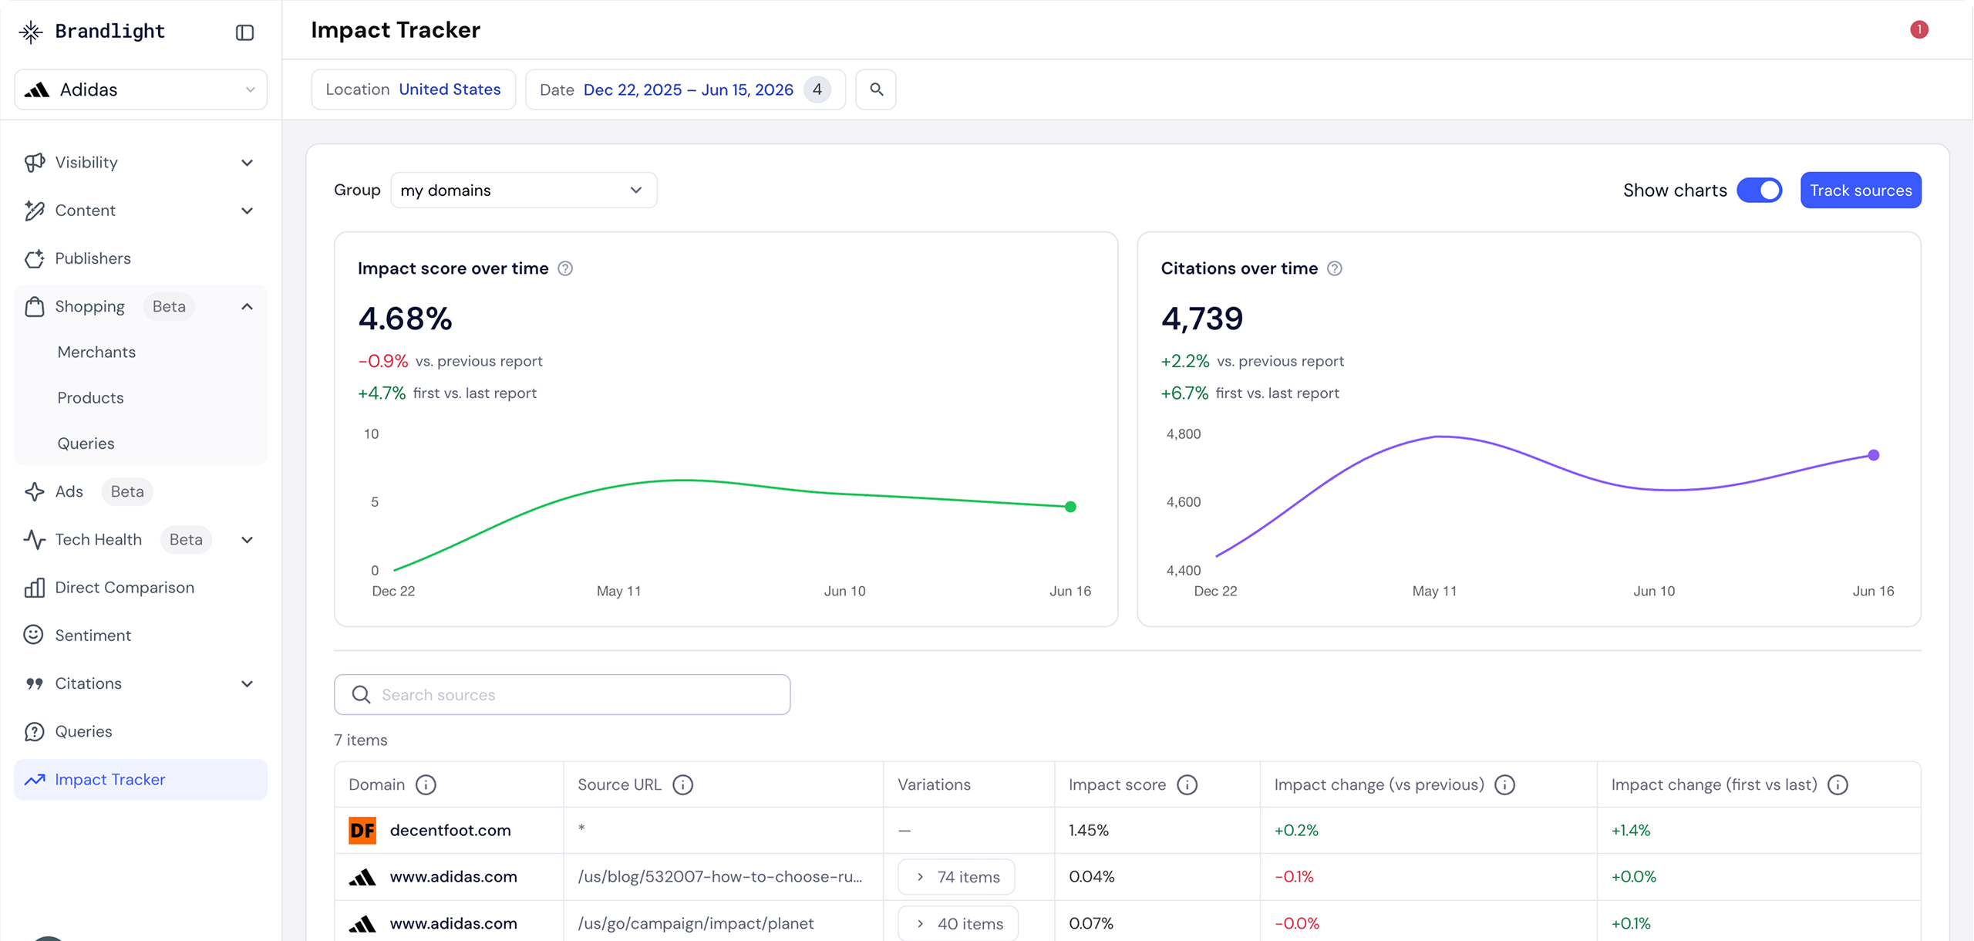Open Queries under Shopping
The width and height of the screenshot is (1974, 941).
click(86, 443)
